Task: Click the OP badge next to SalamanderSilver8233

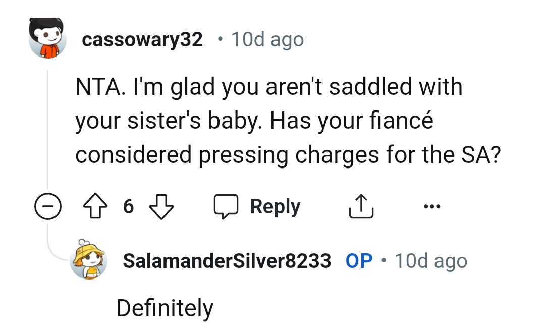Action: click(359, 261)
